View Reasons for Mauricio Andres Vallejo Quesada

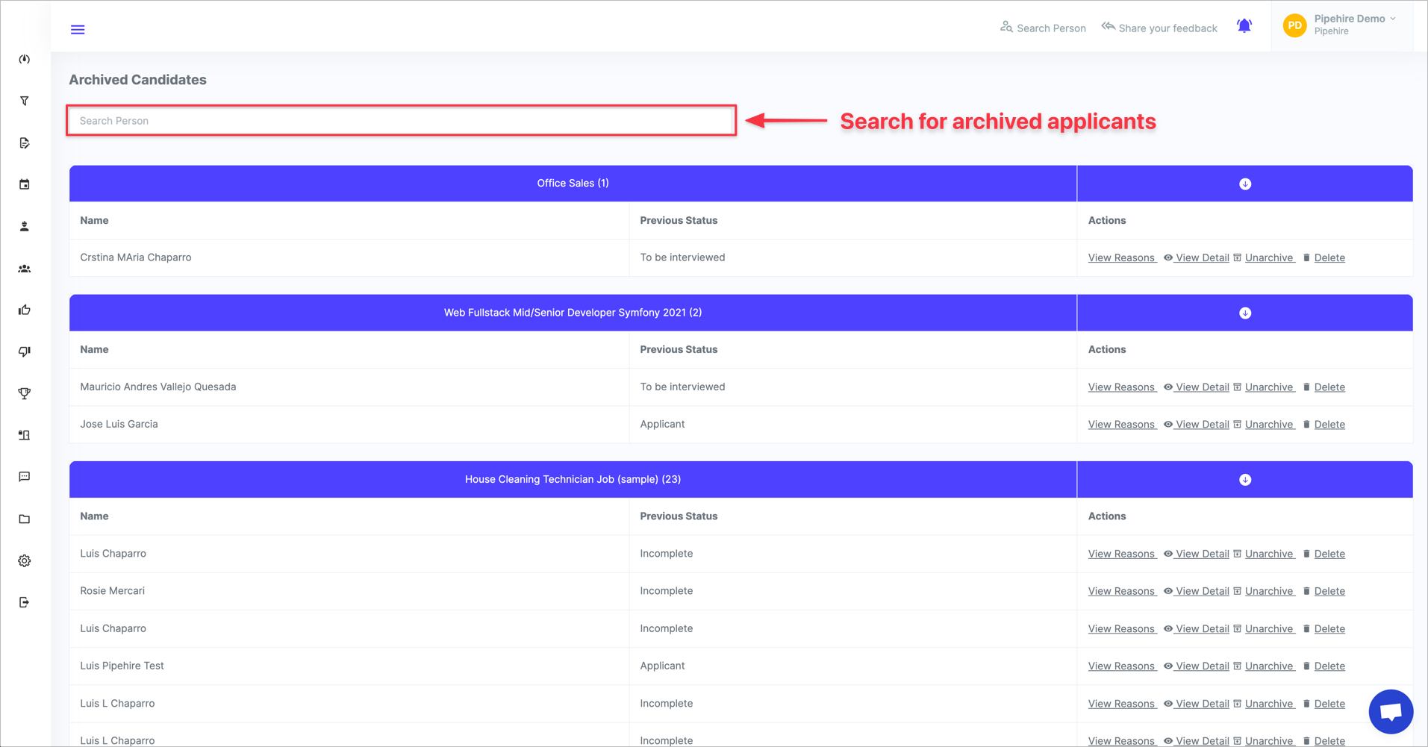pyautogui.click(x=1122, y=387)
